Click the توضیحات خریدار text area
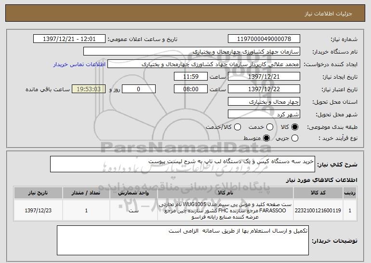 click(x=183, y=240)
